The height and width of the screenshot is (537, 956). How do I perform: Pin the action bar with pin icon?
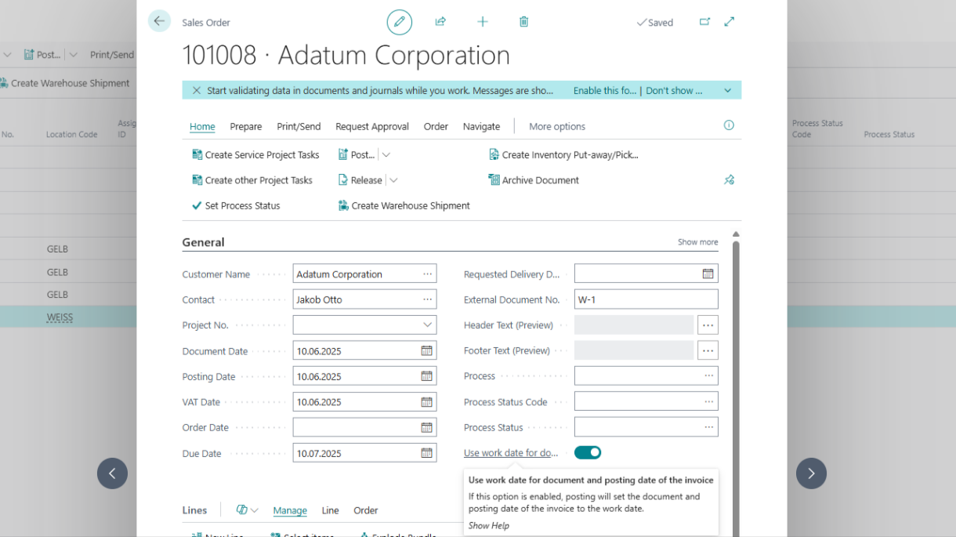click(729, 180)
